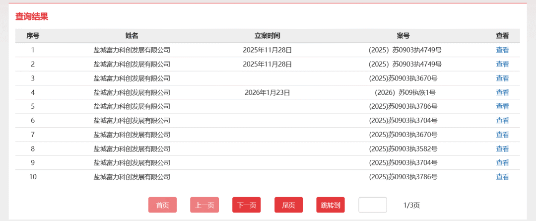Click 查看 link for row 1
536x221 pixels.
click(x=502, y=50)
